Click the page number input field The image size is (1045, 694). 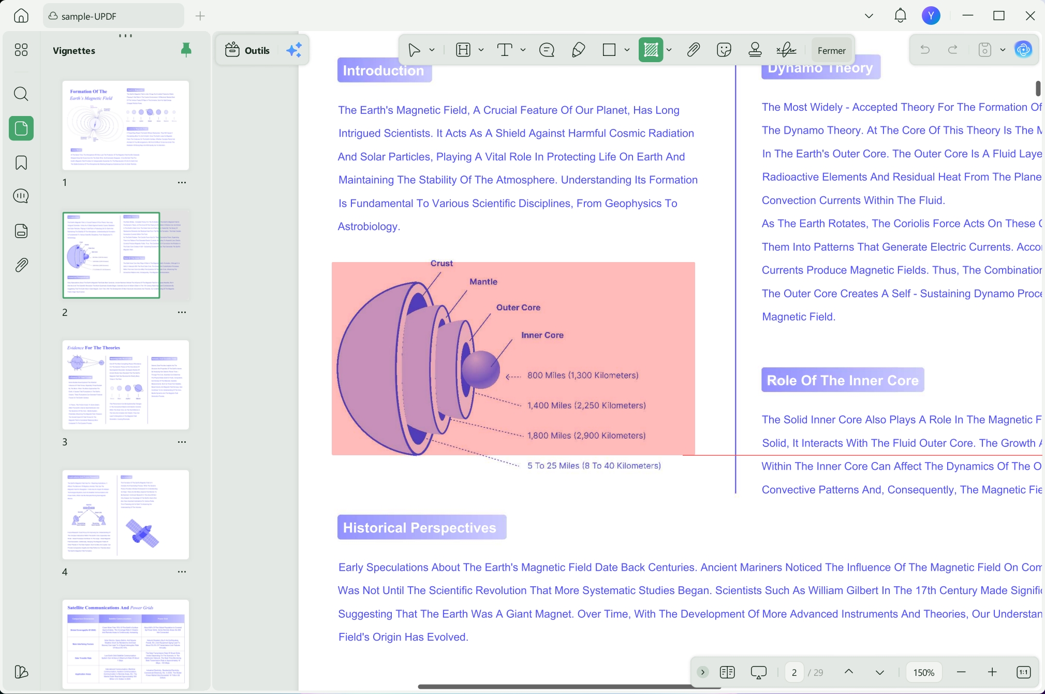coord(794,672)
